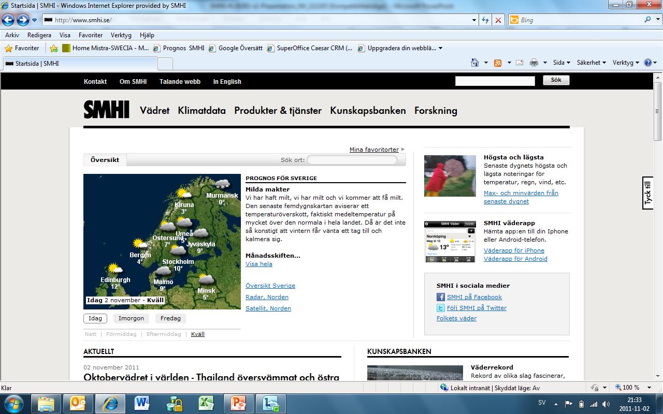
Task: Stop loading with the red X icon
Action: coord(498,20)
